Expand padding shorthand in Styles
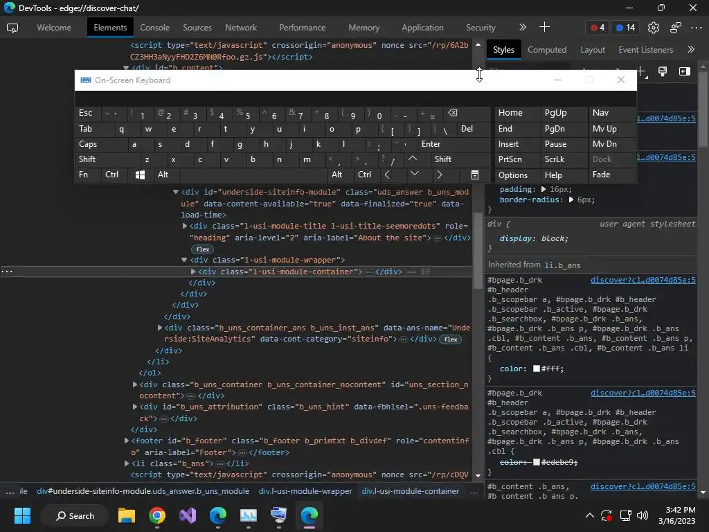709x532 pixels. pyautogui.click(x=544, y=189)
